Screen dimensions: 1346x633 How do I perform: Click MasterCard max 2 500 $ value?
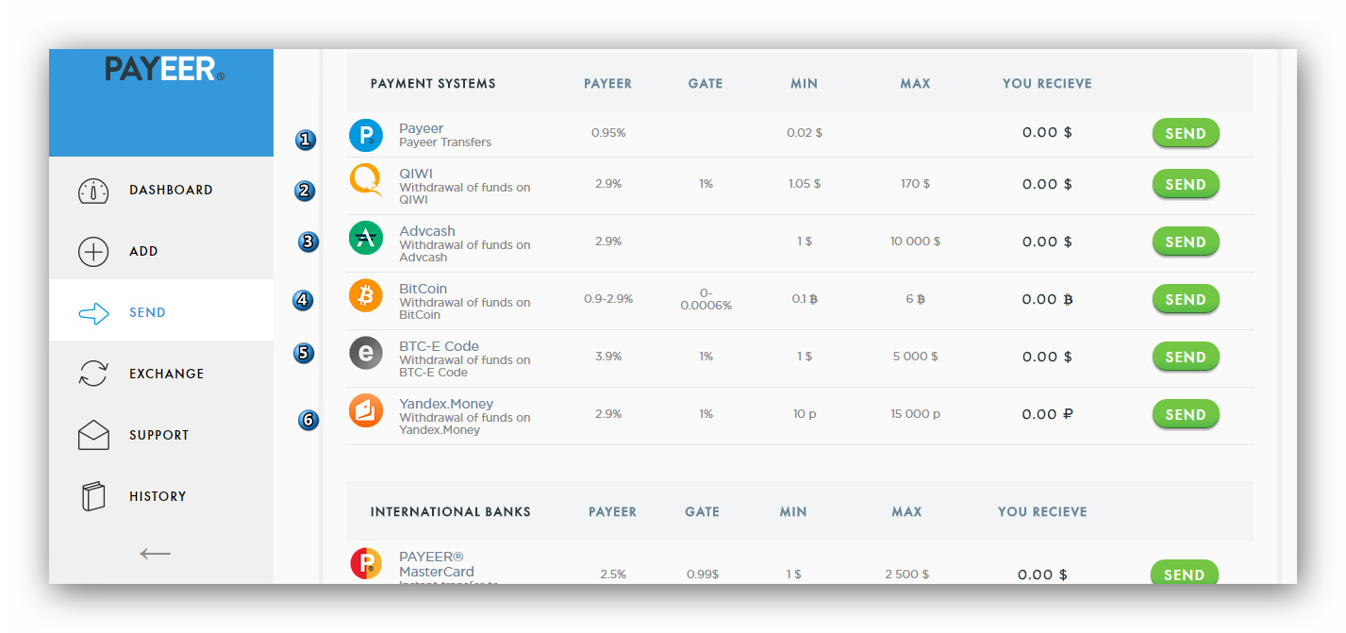[x=906, y=575]
